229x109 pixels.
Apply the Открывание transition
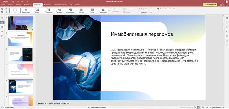point(70,11)
